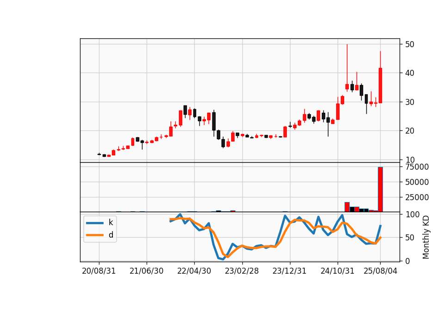
Task: Click the tallest red volume bar
Action: (x=380, y=190)
